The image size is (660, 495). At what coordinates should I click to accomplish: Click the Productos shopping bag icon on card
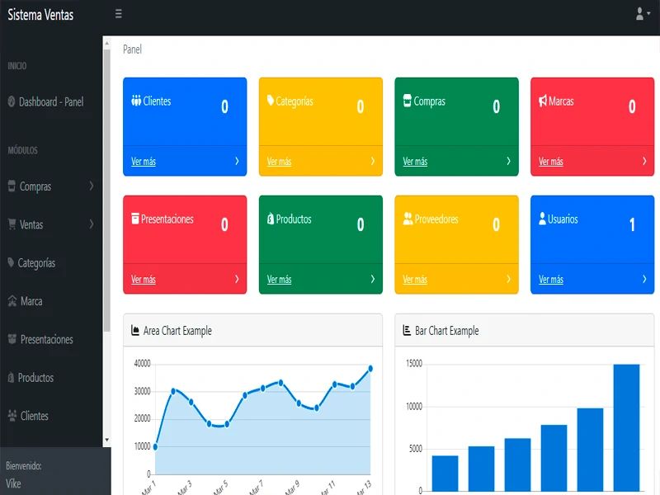[x=271, y=219]
